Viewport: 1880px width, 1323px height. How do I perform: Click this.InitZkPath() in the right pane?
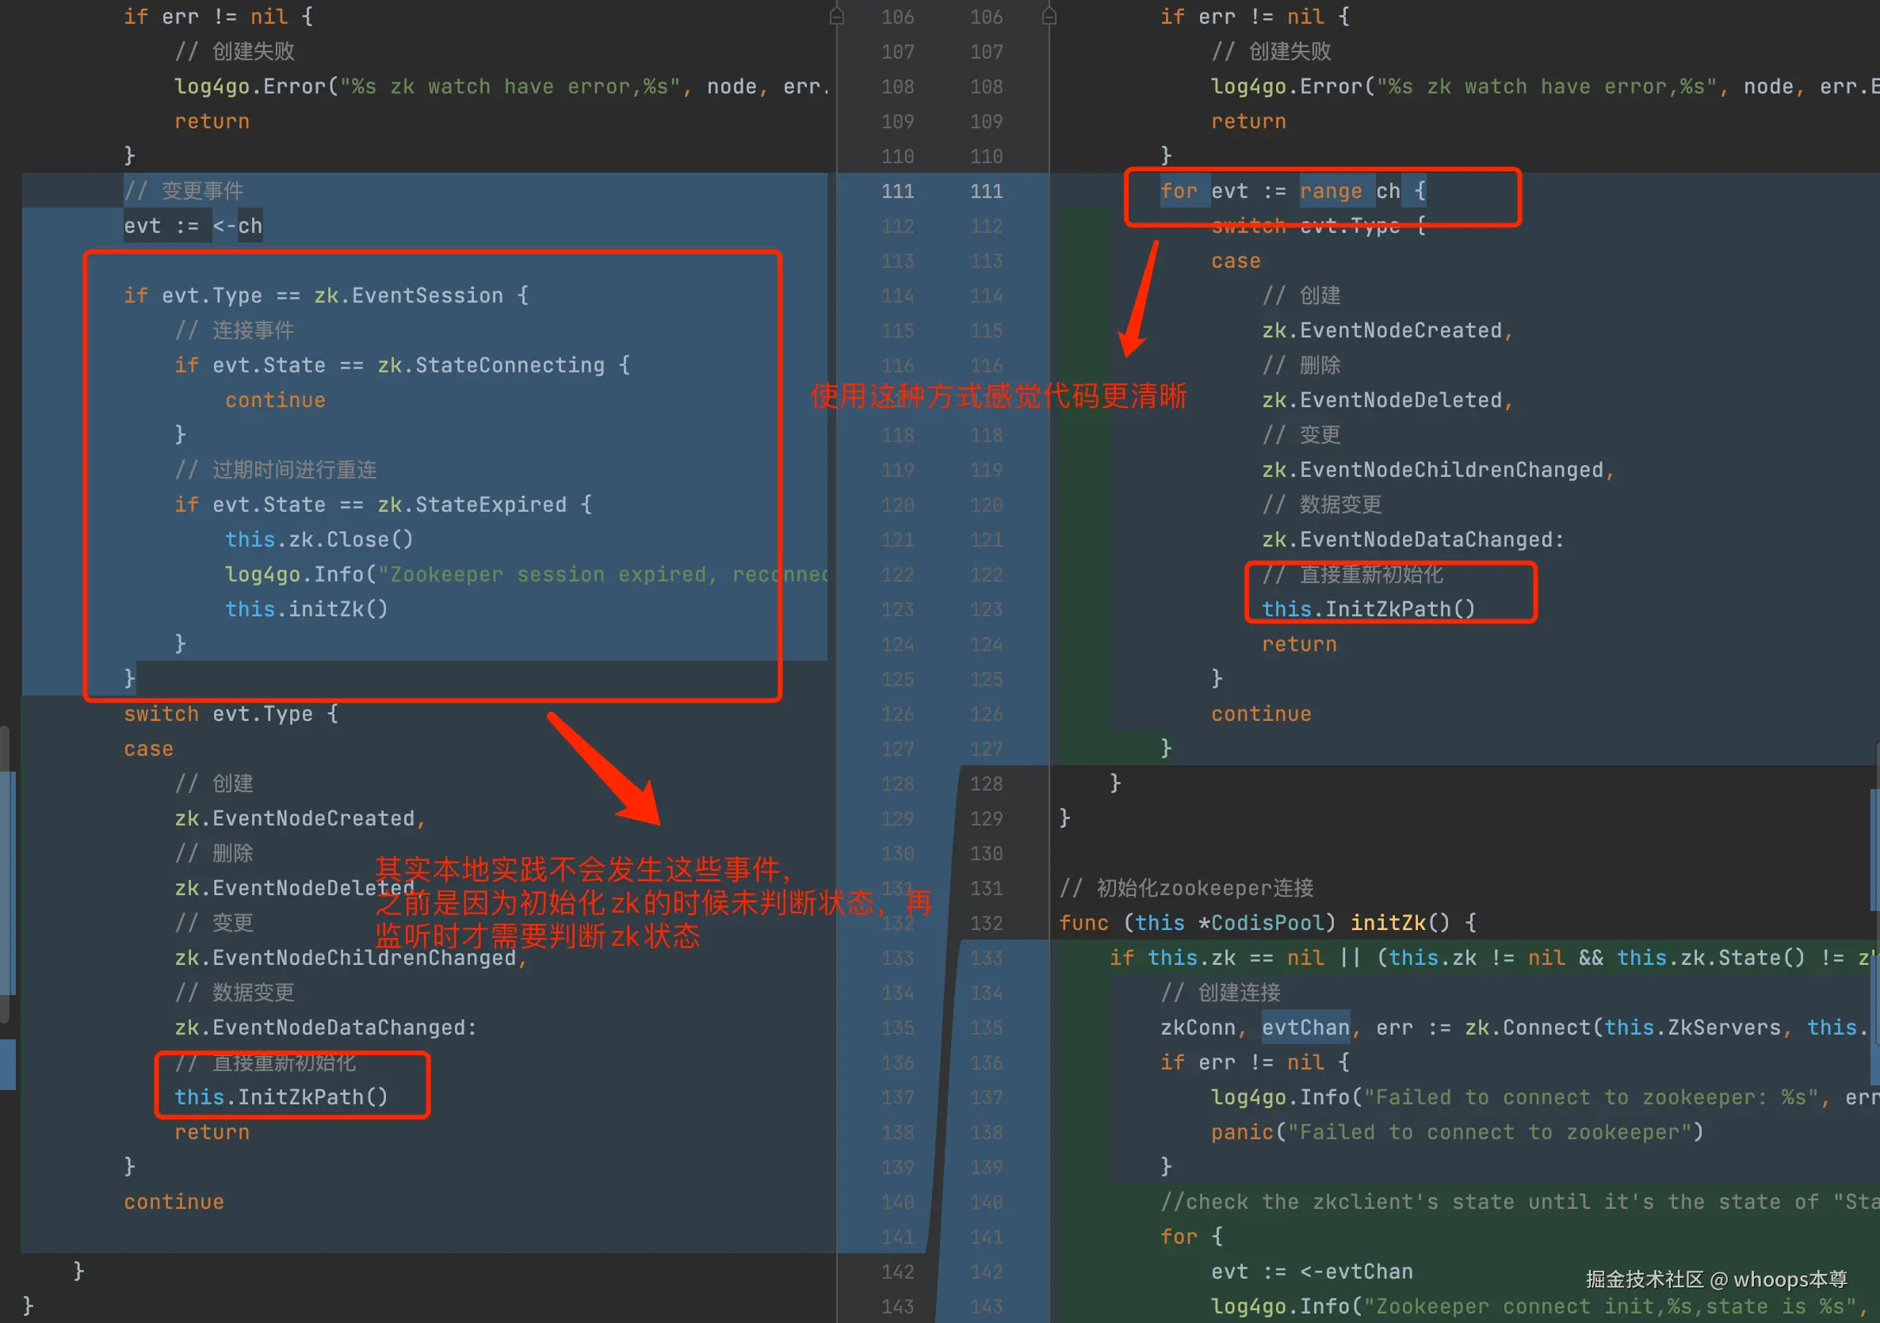click(1367, 609)
